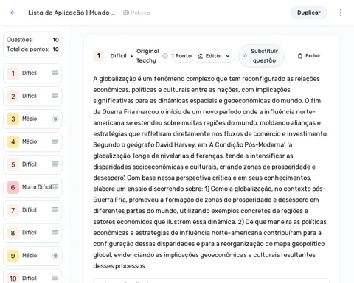Click the essay lines icon on question 6

55,186
